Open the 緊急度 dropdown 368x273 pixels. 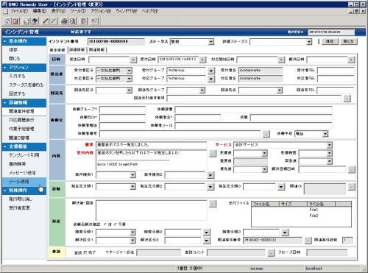(x=330, y=161)
